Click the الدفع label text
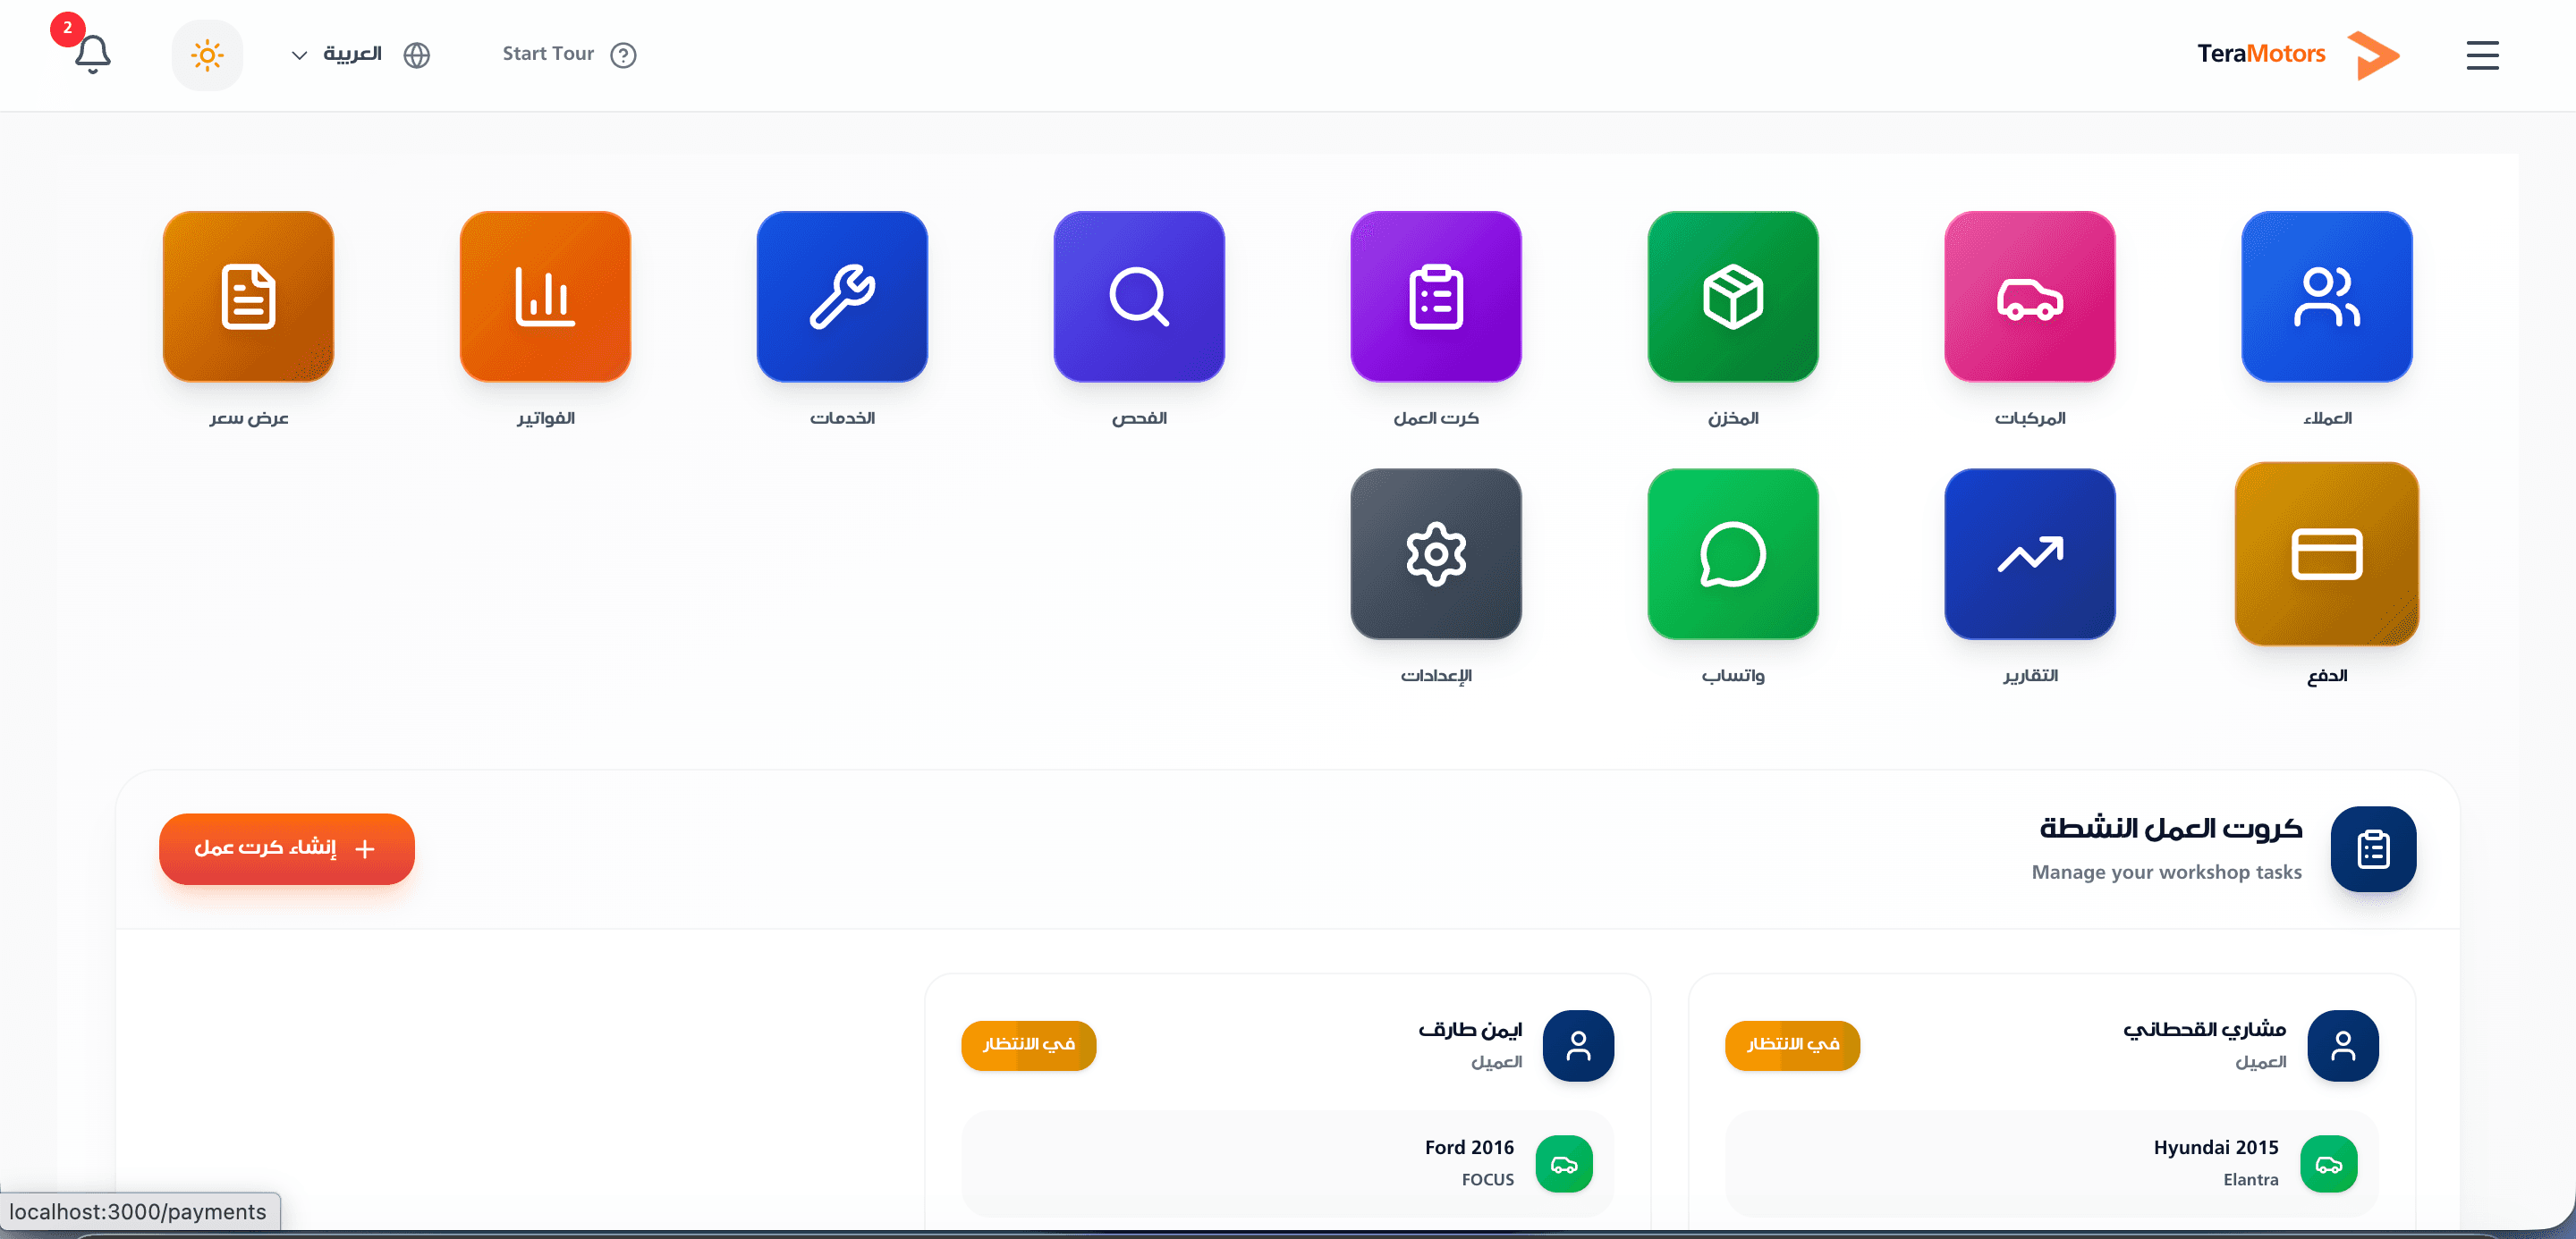The height and width of the screenshot is (1239, 2576). [x=2327, y=676]
